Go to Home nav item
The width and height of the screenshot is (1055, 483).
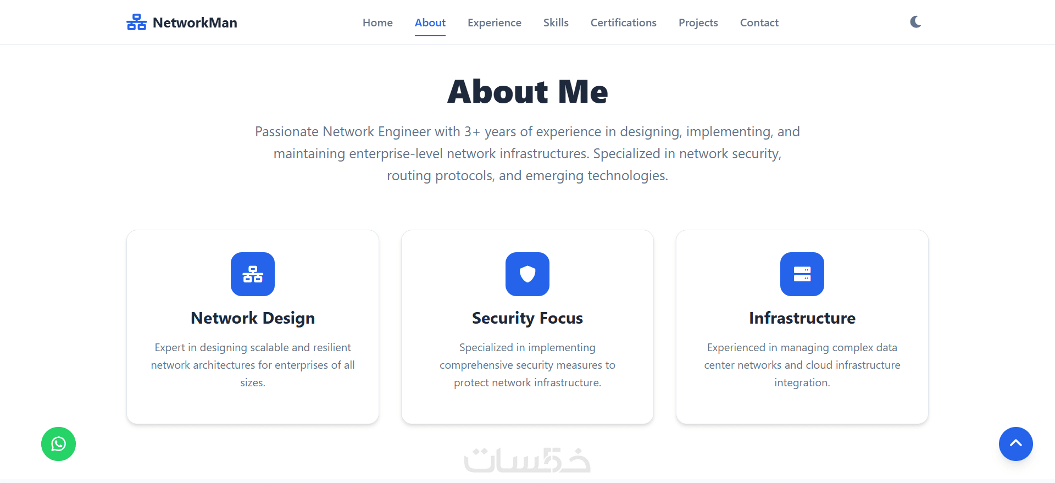(x=377, y=23)
